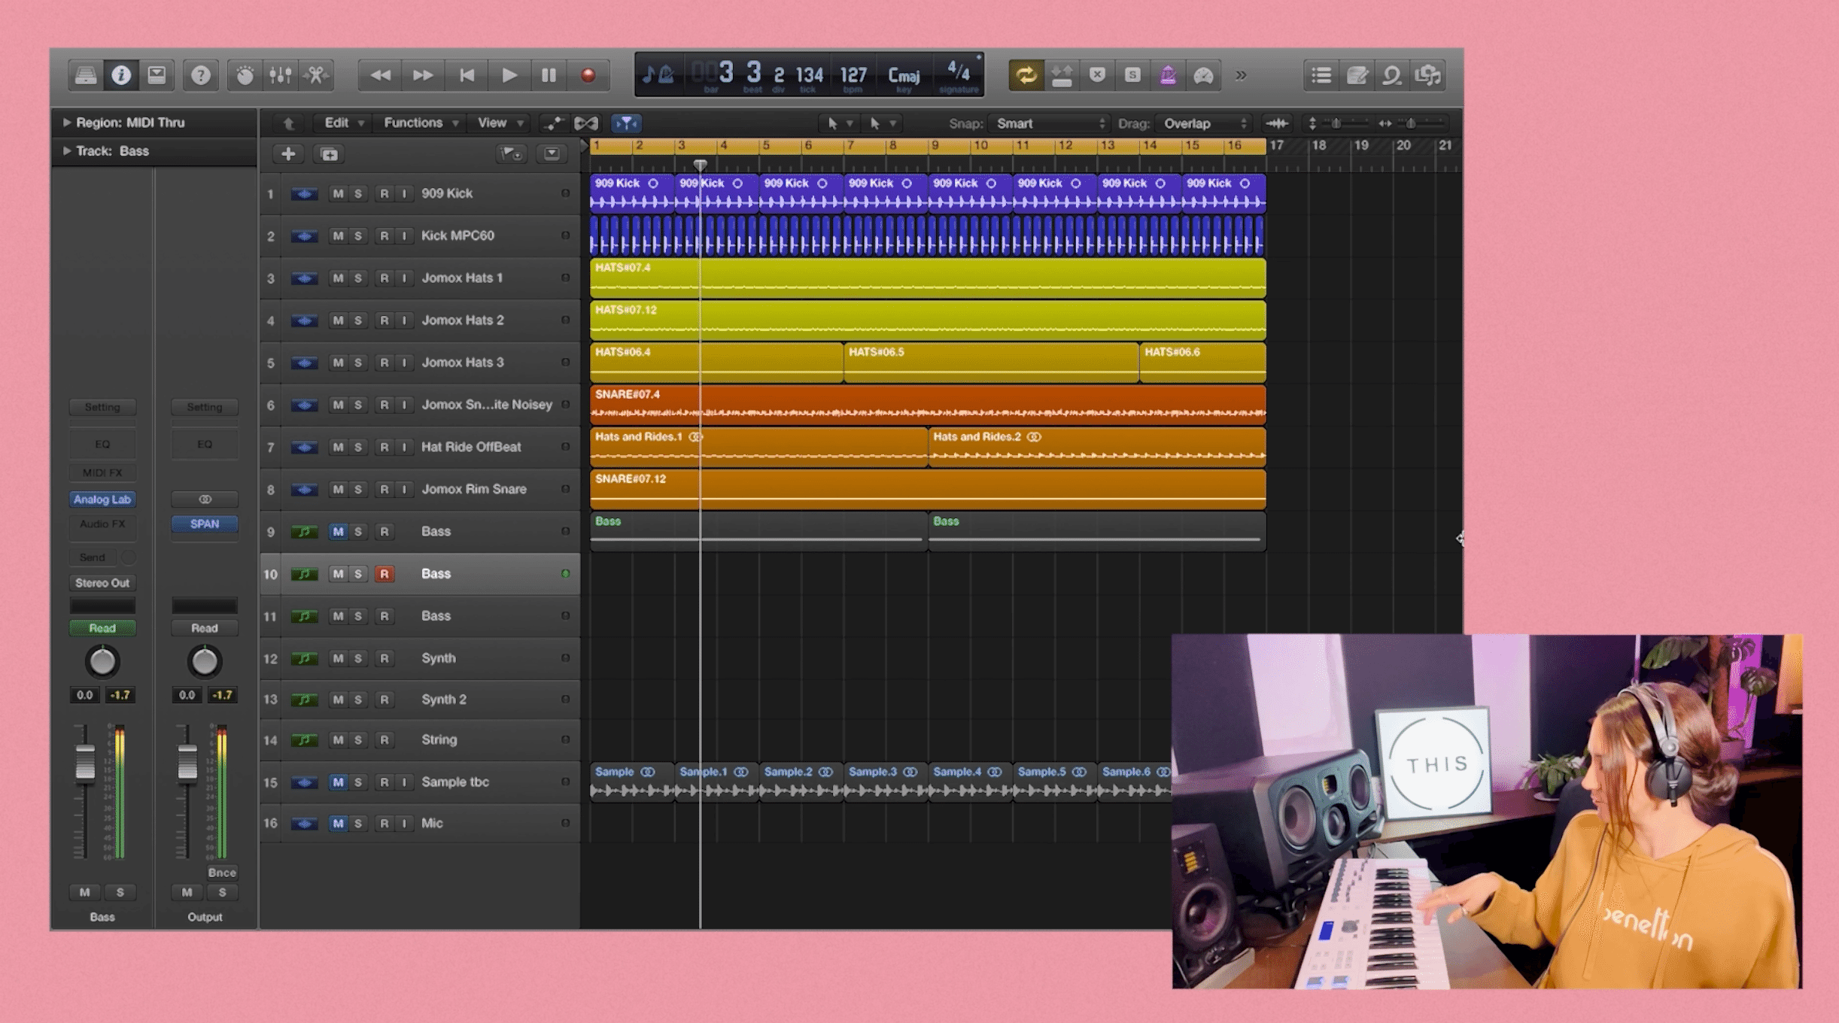Open the Quick Help question mark

point(200,75)
